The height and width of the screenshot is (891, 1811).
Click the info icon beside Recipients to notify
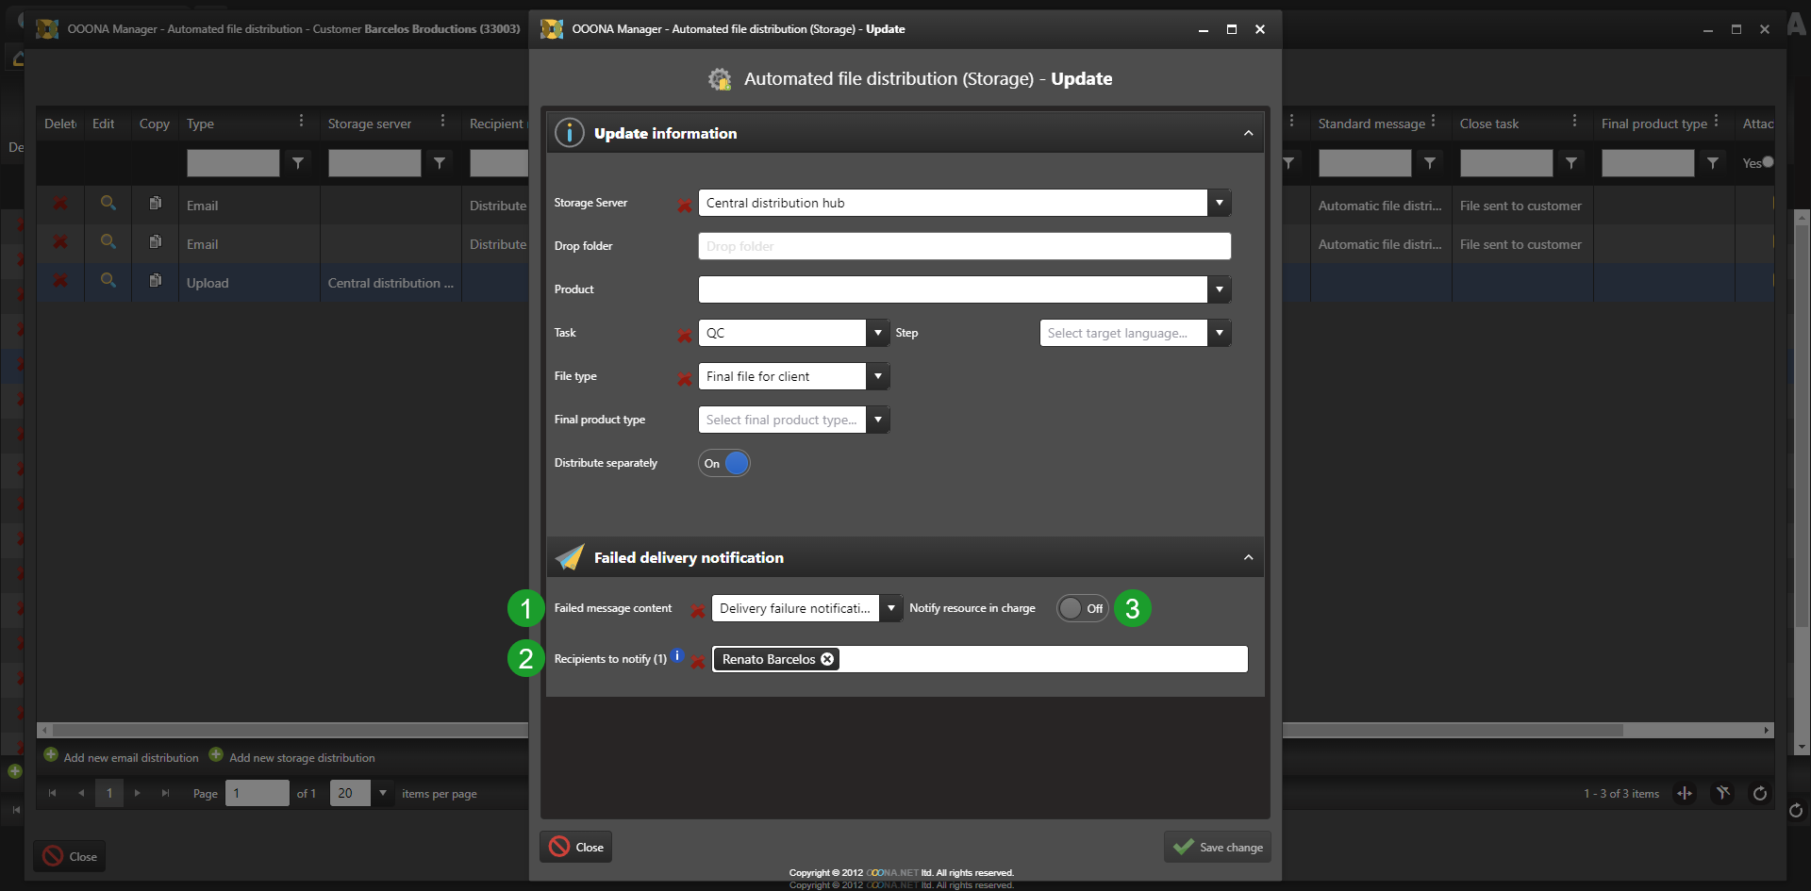[x=677, y=655]
